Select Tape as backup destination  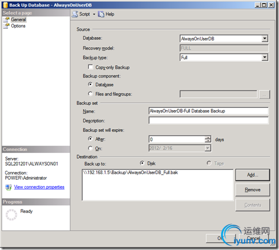(x=209, y=163)
